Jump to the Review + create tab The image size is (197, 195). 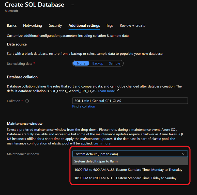point(133,25)
